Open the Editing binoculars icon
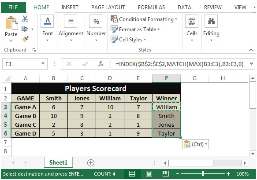 (x=211, y=21)
